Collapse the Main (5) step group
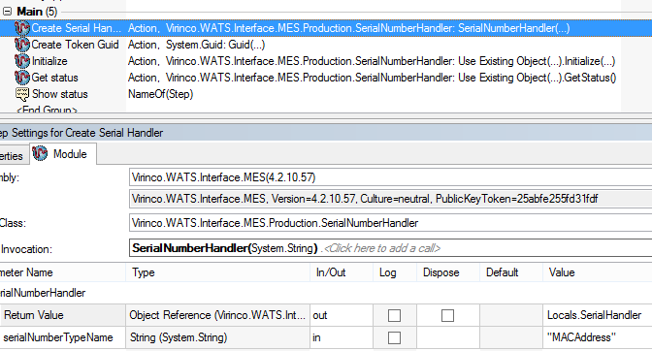Screen dimensions: 652x351 (x=7, y=12)
